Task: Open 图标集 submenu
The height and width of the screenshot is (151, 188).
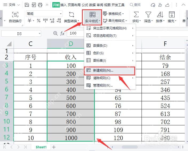Action: click(x=110, y=60)
